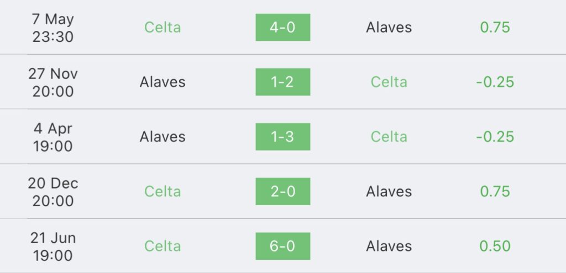The image size is (566, 273).
Task: Select Celta in the 20 Dec match
Action: tap(163, 191)
